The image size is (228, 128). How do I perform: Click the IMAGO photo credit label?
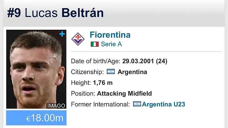56,106
